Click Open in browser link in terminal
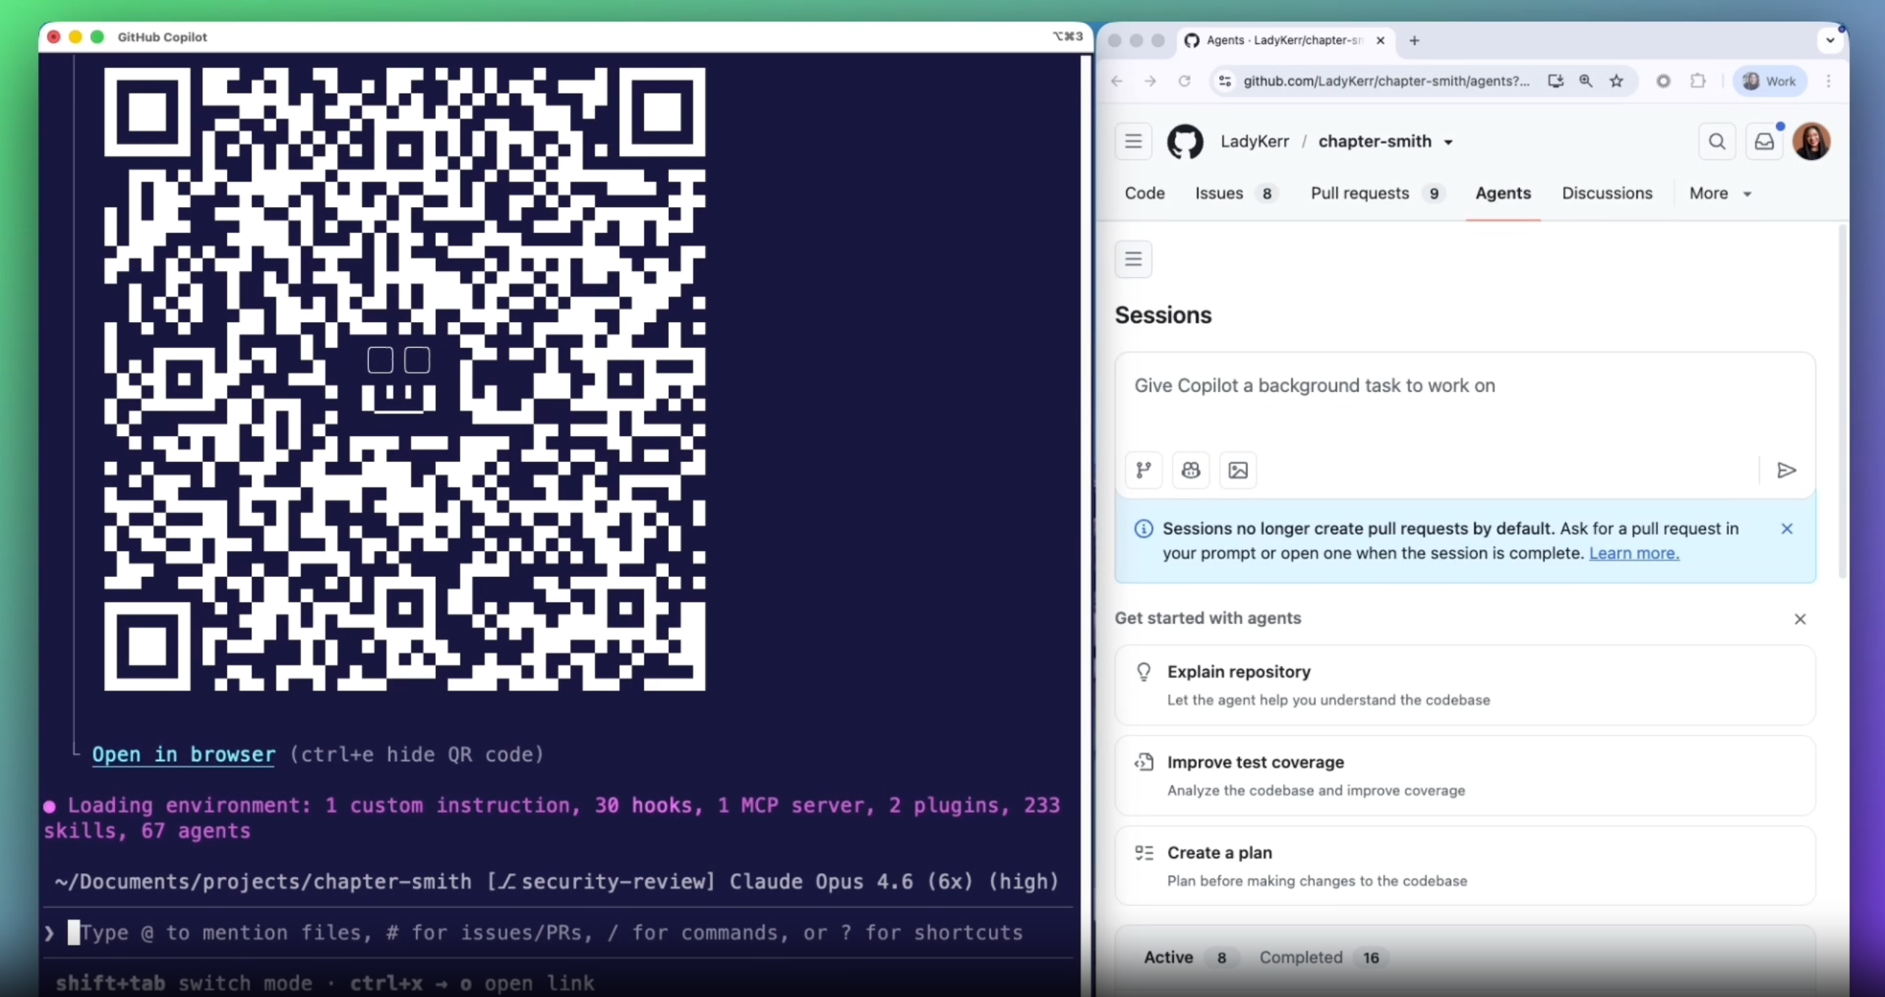The height and width of the screenshot is (997, 1885). click(x=184, y=755)
